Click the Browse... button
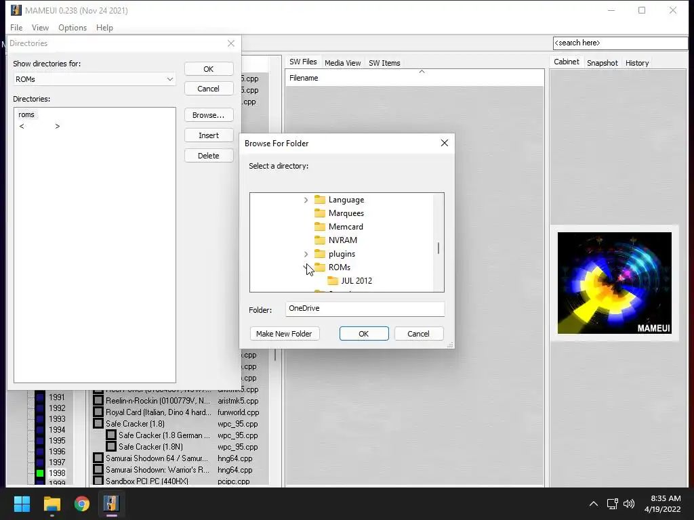Screen dimensions: 694x520 pos(209,115)
